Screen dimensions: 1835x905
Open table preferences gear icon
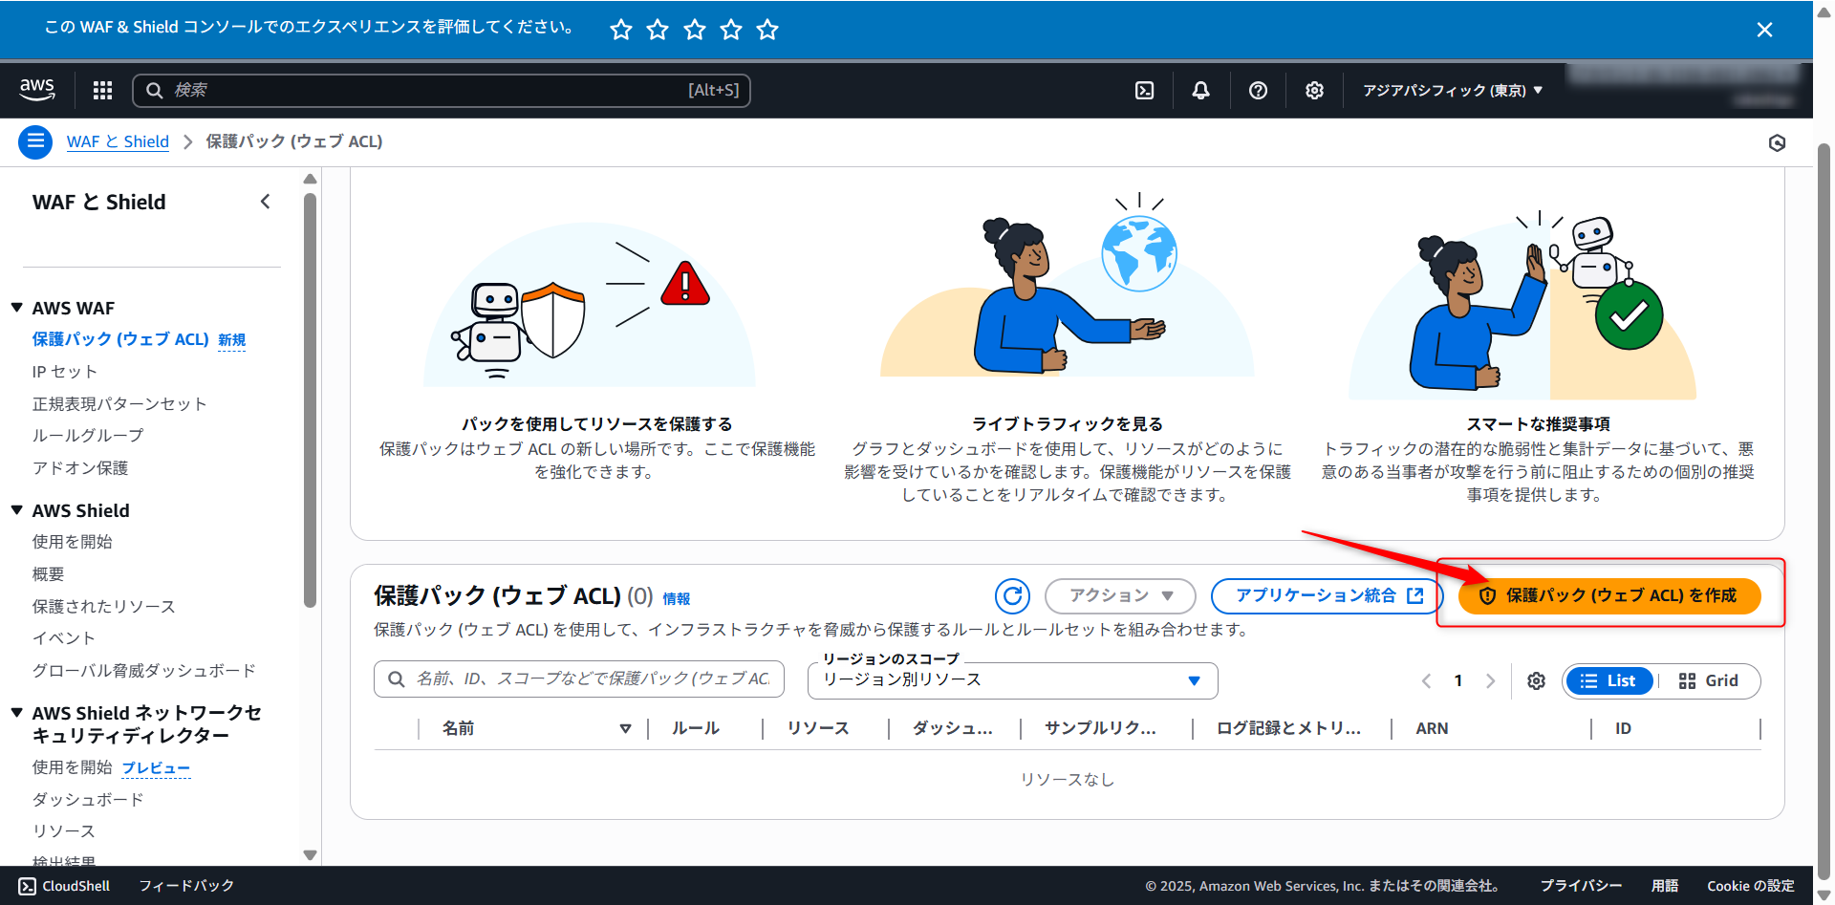(1536, 680)
